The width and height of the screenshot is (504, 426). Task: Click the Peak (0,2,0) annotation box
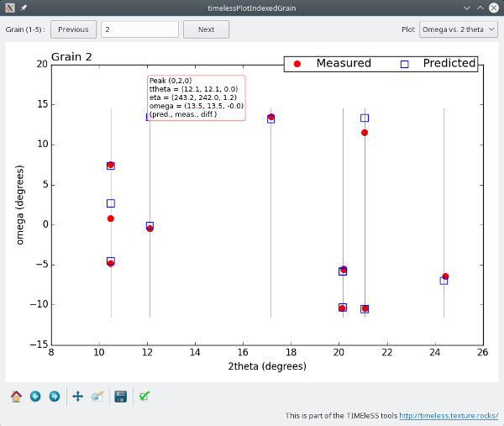196,97
